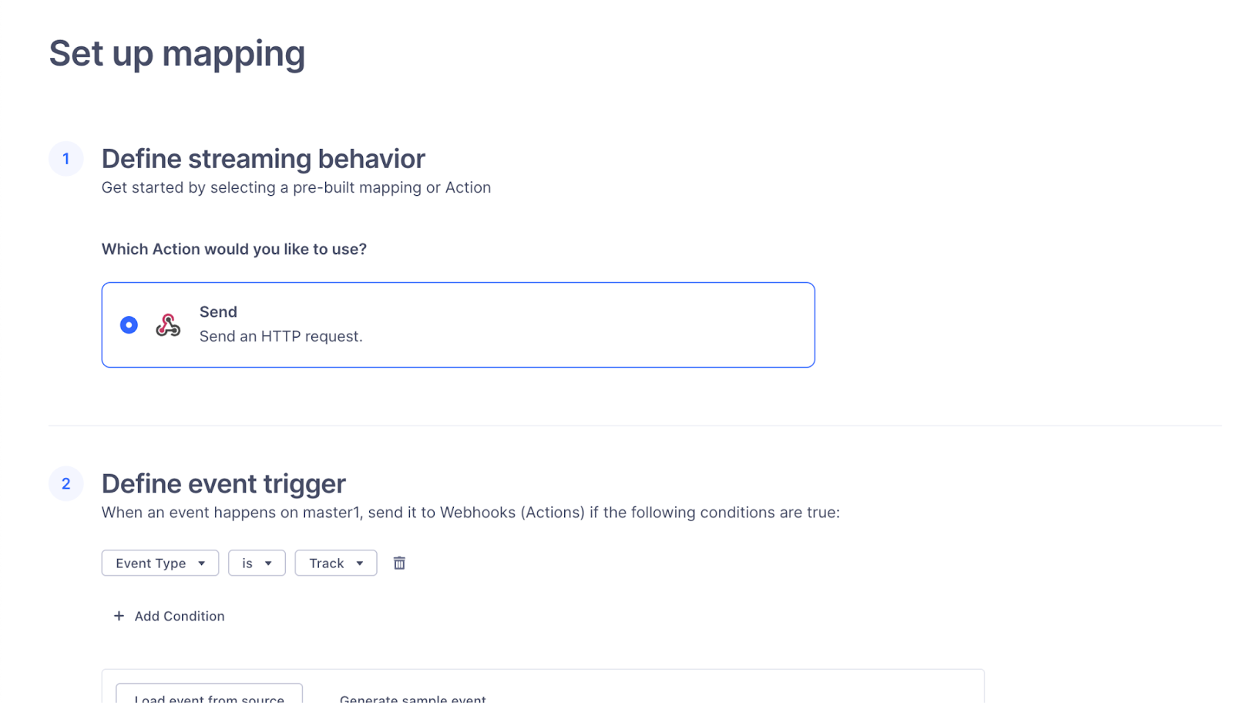Click the Define event trigger heading
Image resolution: width=1233 pixels, height=703 pixels.
[223, 484]
